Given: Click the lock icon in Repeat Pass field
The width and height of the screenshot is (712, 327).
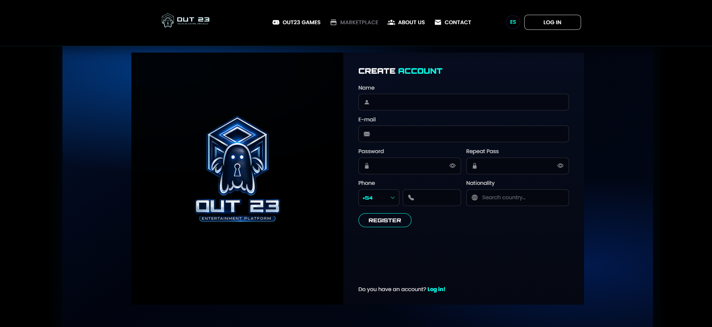Looking at the screenshot, I should (x=475, y=166).
